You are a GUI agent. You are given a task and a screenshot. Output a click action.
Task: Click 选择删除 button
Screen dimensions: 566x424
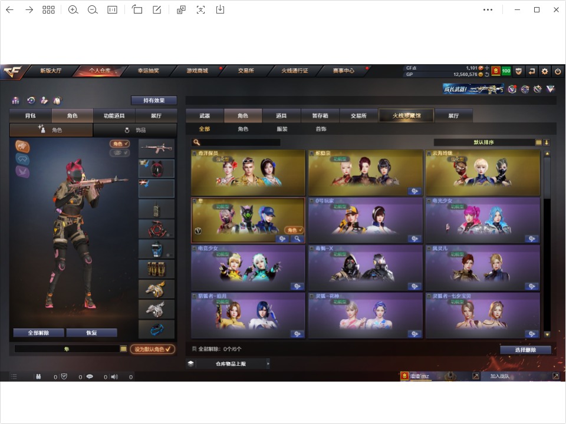point(525,350)
